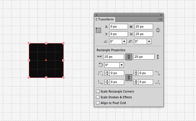This screenshot has height=121, width=196.
Task: Click the top-right corner type icon
Action: coord(158,73)
